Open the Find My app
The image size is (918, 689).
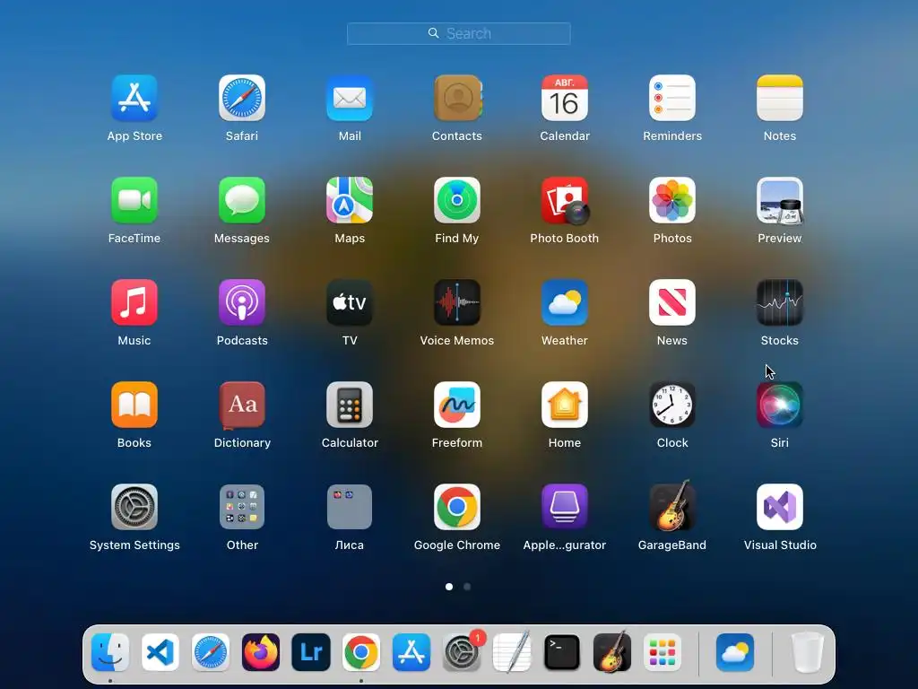(457, 200)
